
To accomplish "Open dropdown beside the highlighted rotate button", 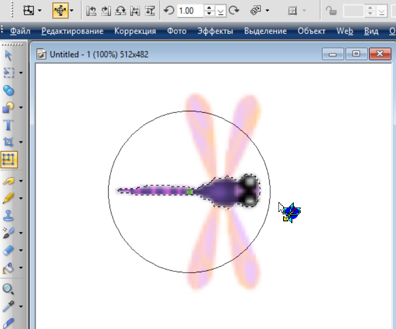I will [72, 11].
